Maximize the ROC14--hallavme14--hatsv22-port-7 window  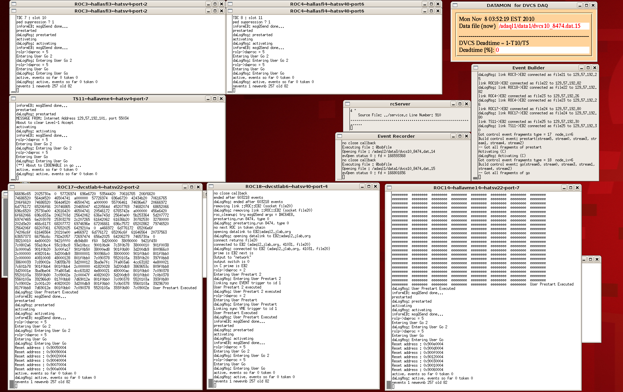pyautogui.click(x=571, y=188)
